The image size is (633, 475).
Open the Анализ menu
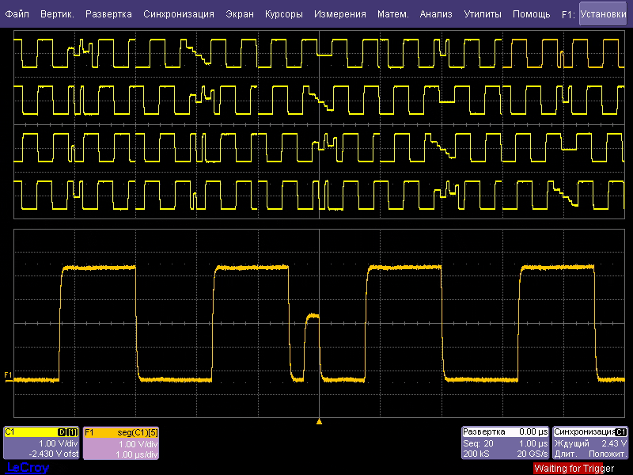pyautogui.click(x=436, y=14)
